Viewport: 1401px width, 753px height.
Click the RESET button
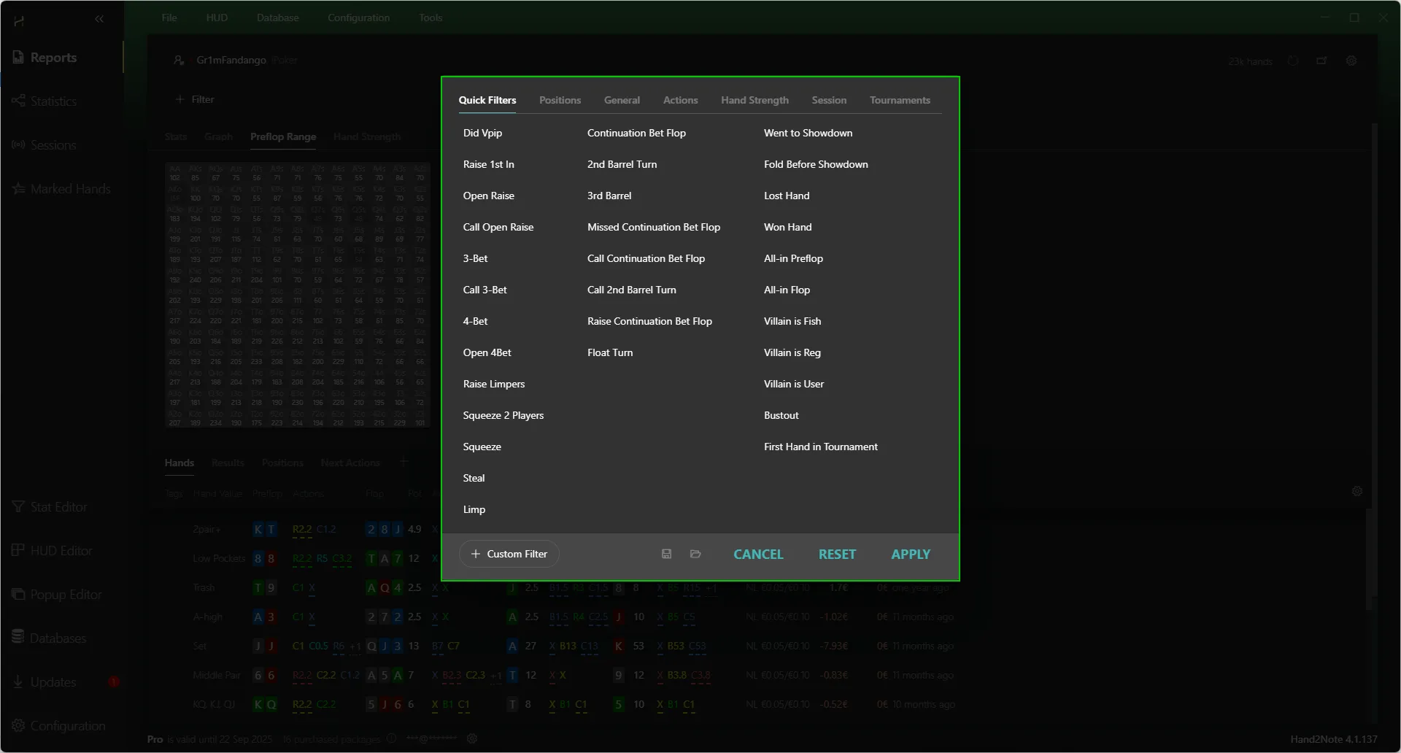click(837, 555)
